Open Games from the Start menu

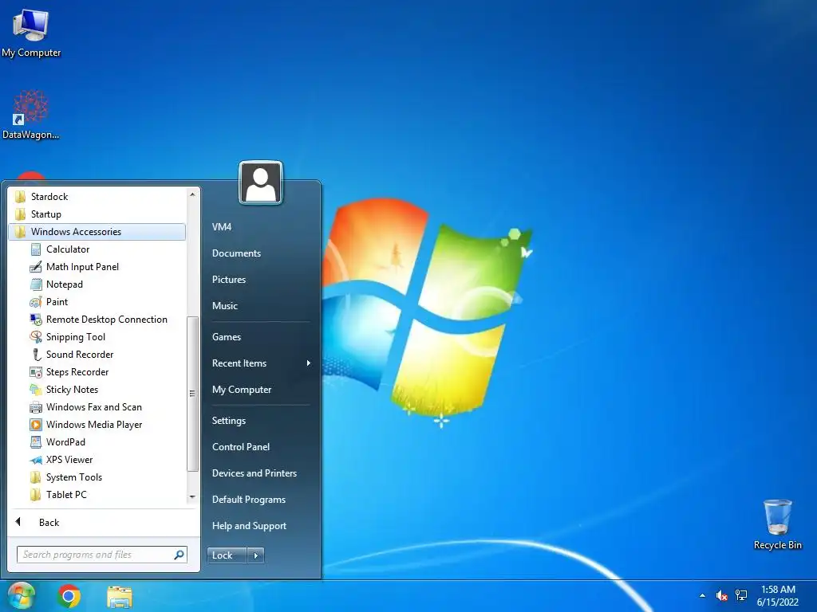226,337
